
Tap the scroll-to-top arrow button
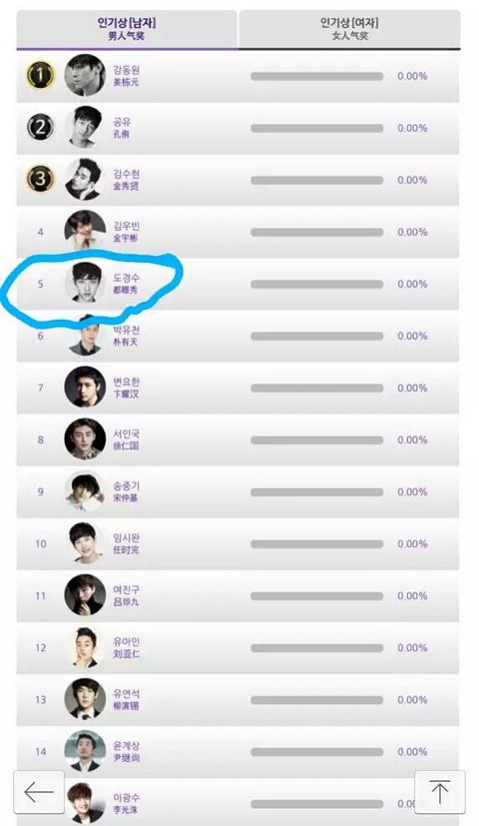439,792
